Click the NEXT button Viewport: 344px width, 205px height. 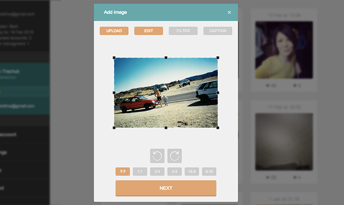(166, 188)
